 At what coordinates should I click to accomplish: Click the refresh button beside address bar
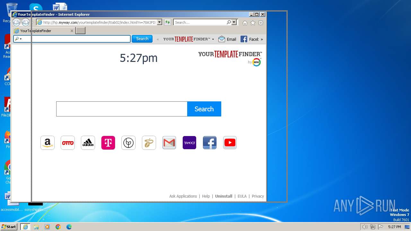click(168, 22)
